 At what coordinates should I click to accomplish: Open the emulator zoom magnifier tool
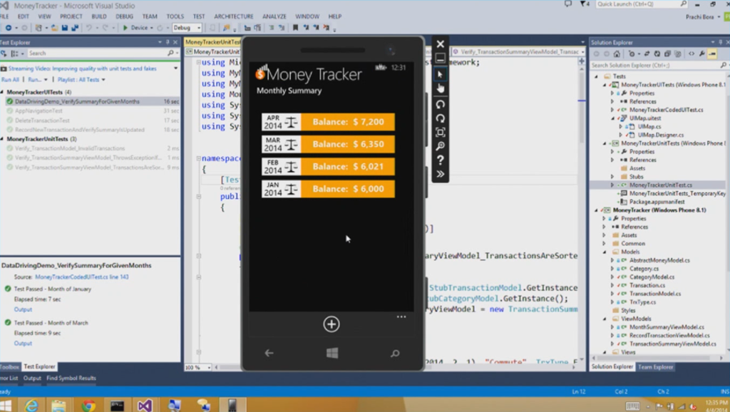click(x=440, y=146)
